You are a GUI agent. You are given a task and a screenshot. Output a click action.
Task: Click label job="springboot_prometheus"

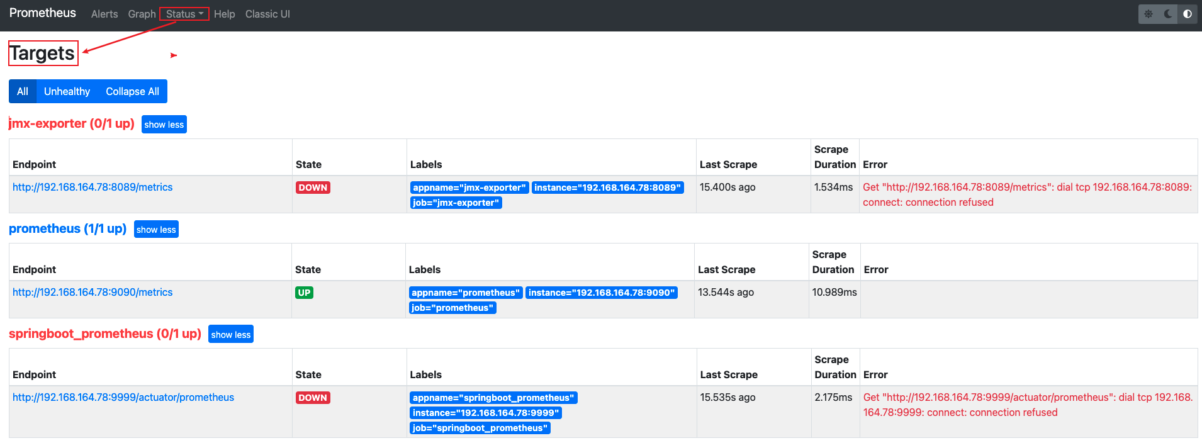pyautogui.click(x=480, y=428)
